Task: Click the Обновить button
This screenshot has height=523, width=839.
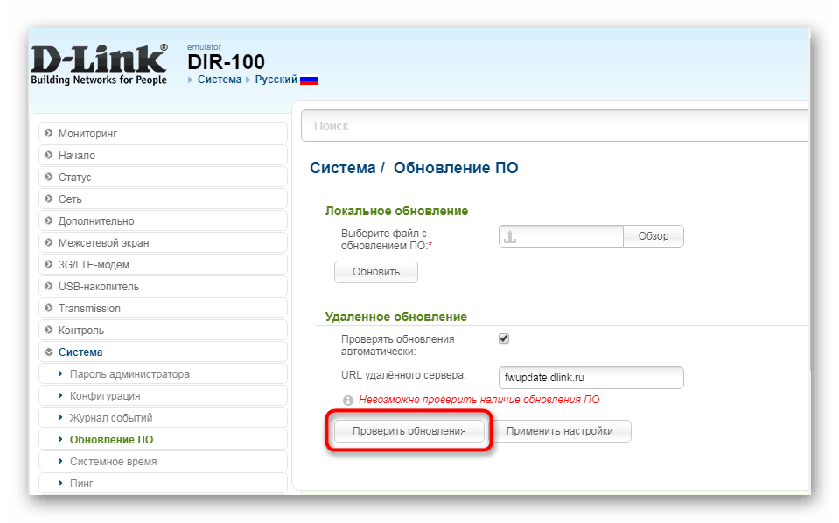Action: tap(376, 272)
